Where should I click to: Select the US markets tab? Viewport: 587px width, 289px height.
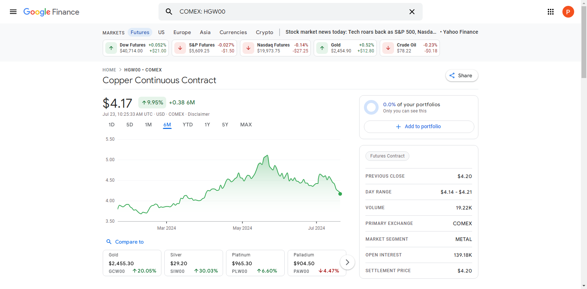pos(161,32)
